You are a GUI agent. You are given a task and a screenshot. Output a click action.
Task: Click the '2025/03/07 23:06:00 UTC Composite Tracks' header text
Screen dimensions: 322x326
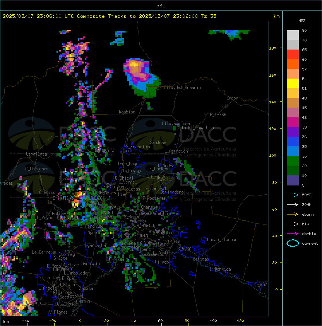[65, 16]
